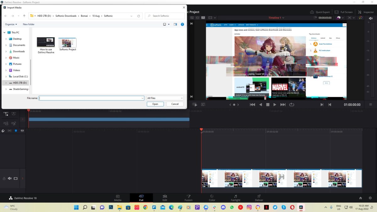Open the change view dropdown in dialog
Viewport: 377px width, 212px height.
169,24
